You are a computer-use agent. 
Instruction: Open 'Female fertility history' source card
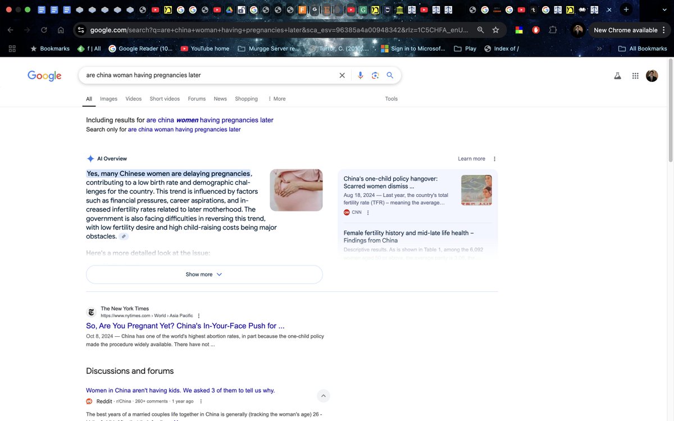409,236
